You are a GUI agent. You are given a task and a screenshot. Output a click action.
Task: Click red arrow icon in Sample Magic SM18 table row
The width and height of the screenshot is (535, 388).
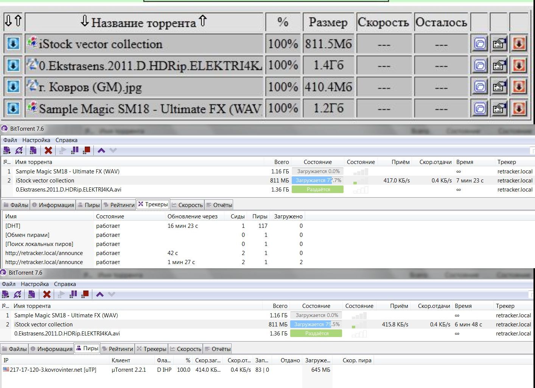(519, 109)
